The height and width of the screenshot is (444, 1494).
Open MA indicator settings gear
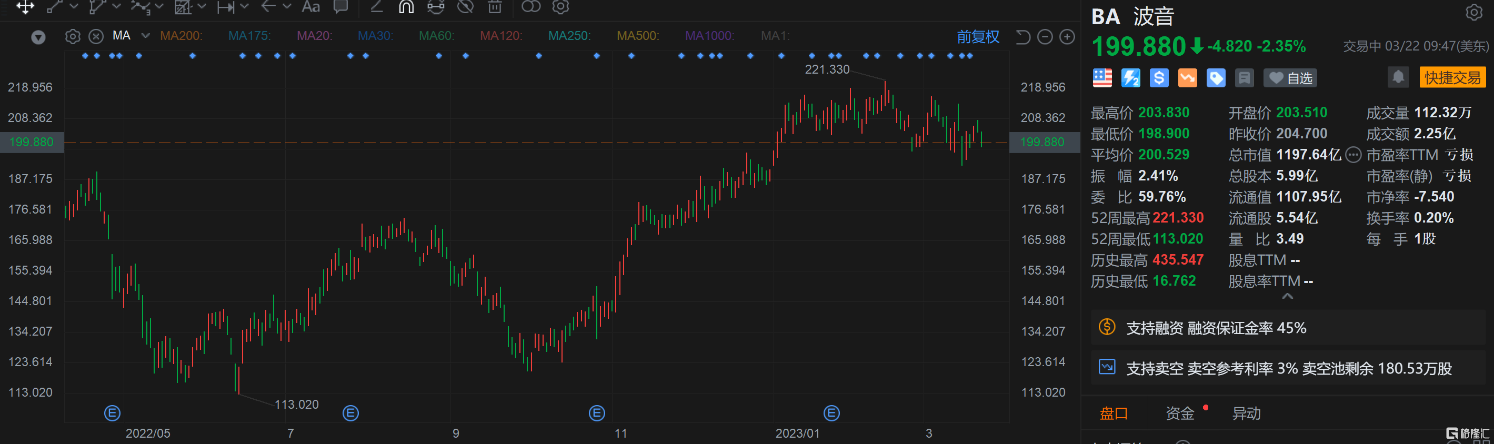pyautogui.click(x=73, y=36)
